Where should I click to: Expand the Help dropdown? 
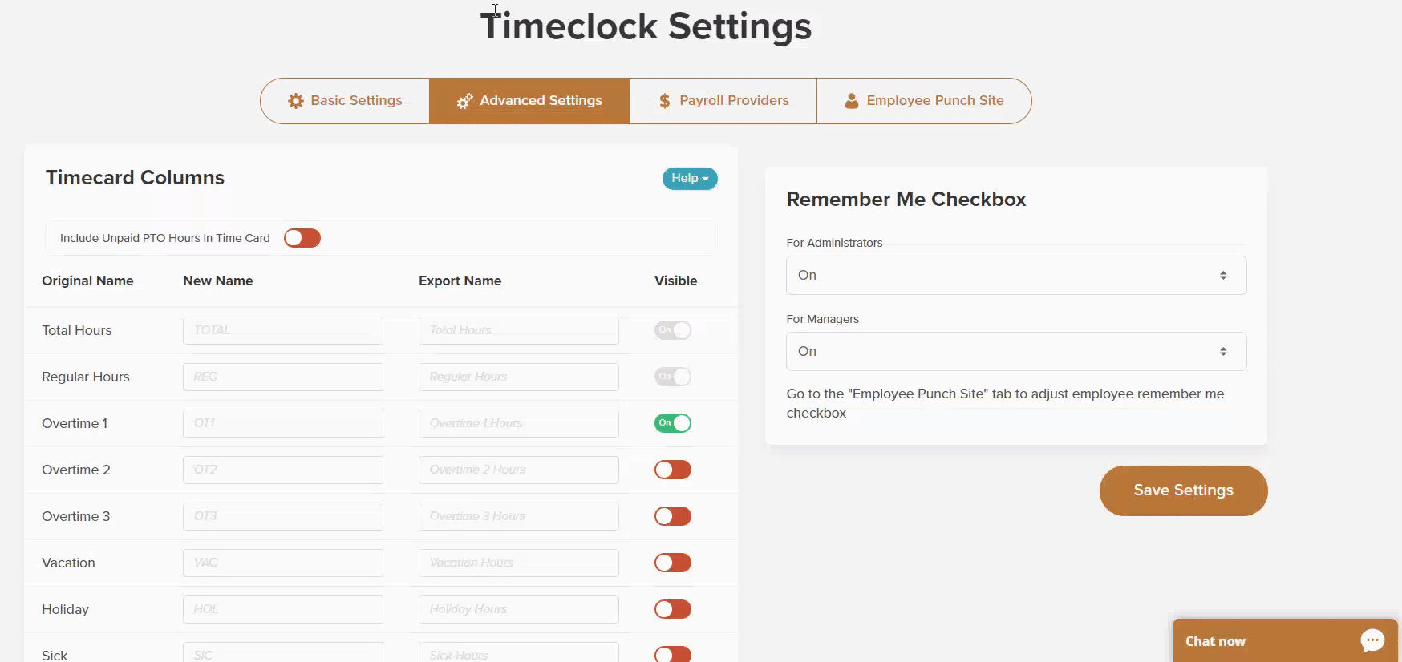(689, 178)
